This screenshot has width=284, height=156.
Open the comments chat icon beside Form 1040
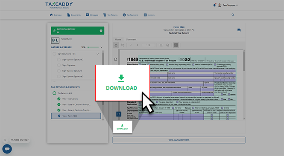[239, 30]
